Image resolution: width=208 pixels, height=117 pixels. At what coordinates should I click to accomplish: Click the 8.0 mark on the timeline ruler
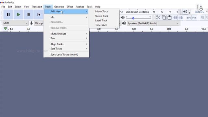(169, 29)
